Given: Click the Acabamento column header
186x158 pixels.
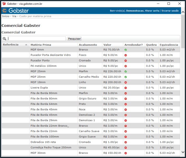Looking at the screenshot, I should pos(88,45).
